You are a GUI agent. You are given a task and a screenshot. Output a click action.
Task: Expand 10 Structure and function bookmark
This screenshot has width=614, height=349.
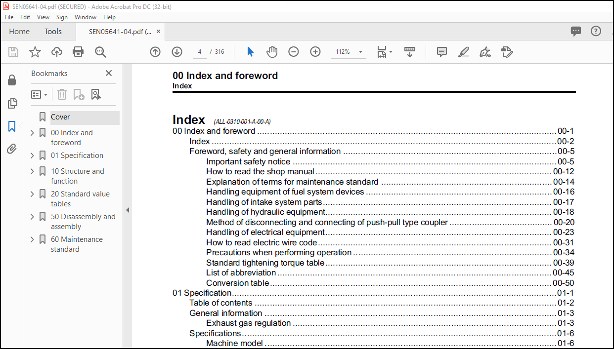coord(32,171)
